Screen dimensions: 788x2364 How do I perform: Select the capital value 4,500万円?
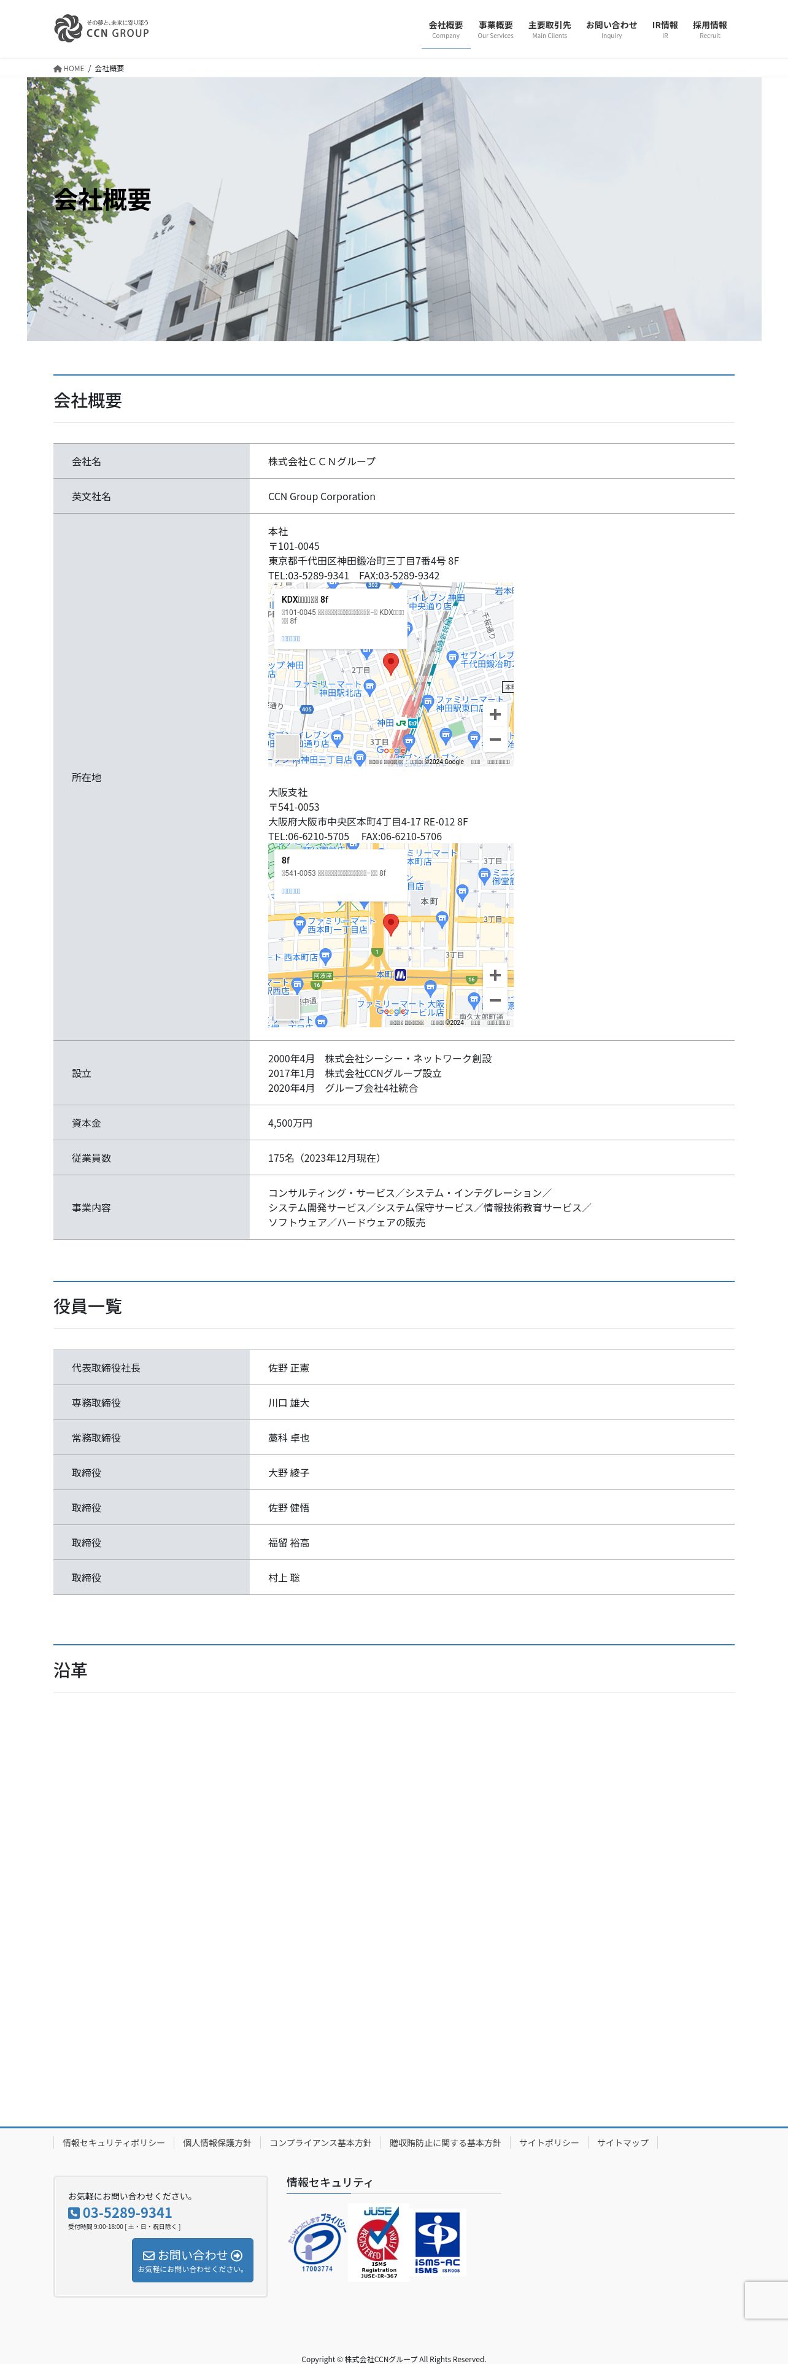click(290, 1123)
